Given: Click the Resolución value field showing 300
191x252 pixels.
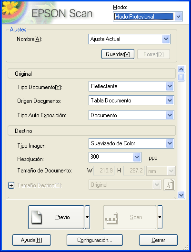Looking at the screenshot, I should click(111, 157).
